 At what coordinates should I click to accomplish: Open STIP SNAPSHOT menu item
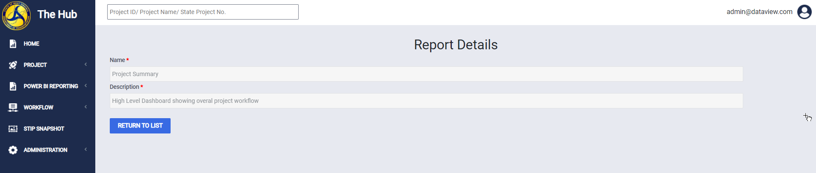click(x=44, y=129)
